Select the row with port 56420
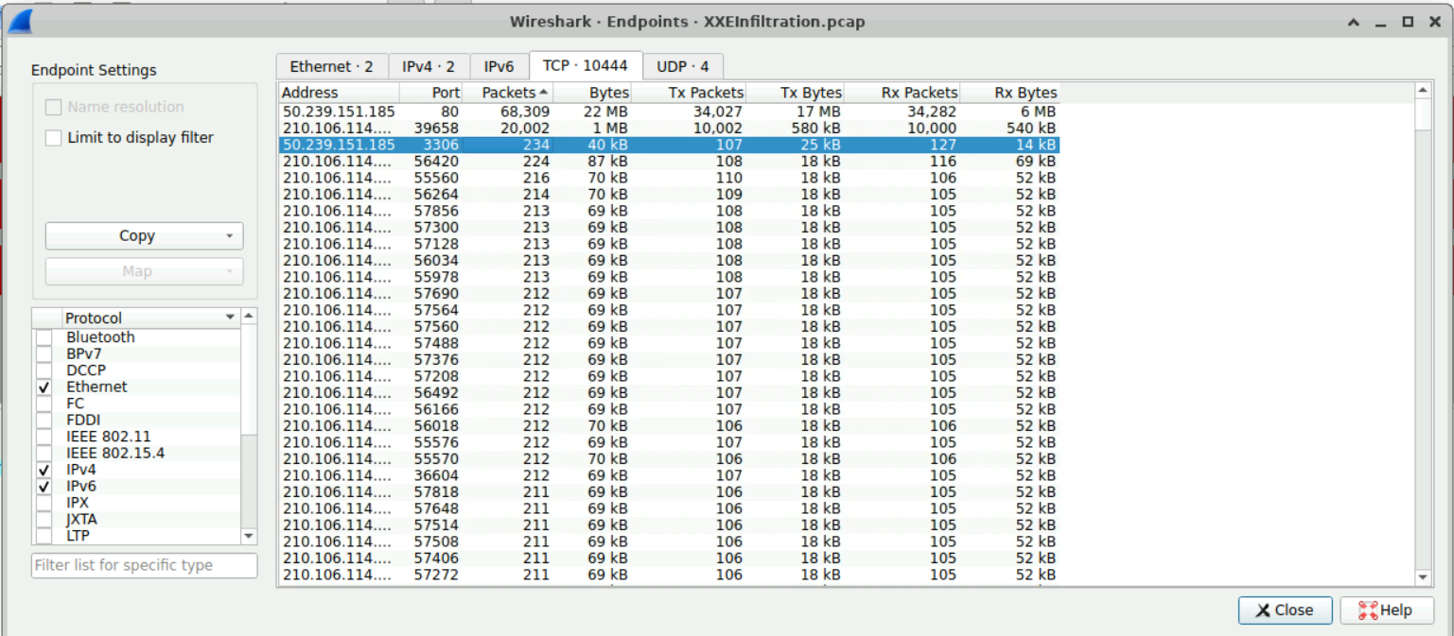This screenshot has width=1454, height=636. click(x=669, y=162)
